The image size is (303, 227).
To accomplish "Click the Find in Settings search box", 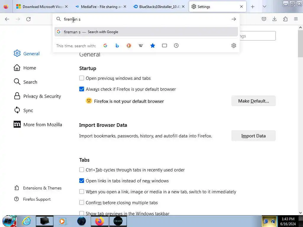I will click(258, 36).
